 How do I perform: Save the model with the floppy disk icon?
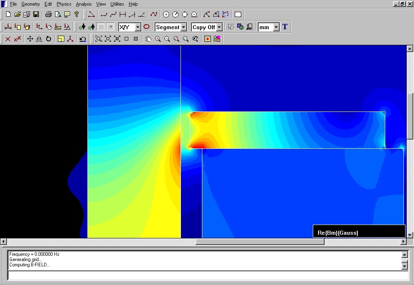tap(36, 15)
